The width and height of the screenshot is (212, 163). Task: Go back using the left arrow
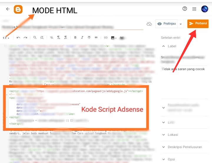[8, 9]
